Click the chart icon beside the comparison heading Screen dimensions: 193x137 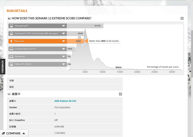point(9,18)
